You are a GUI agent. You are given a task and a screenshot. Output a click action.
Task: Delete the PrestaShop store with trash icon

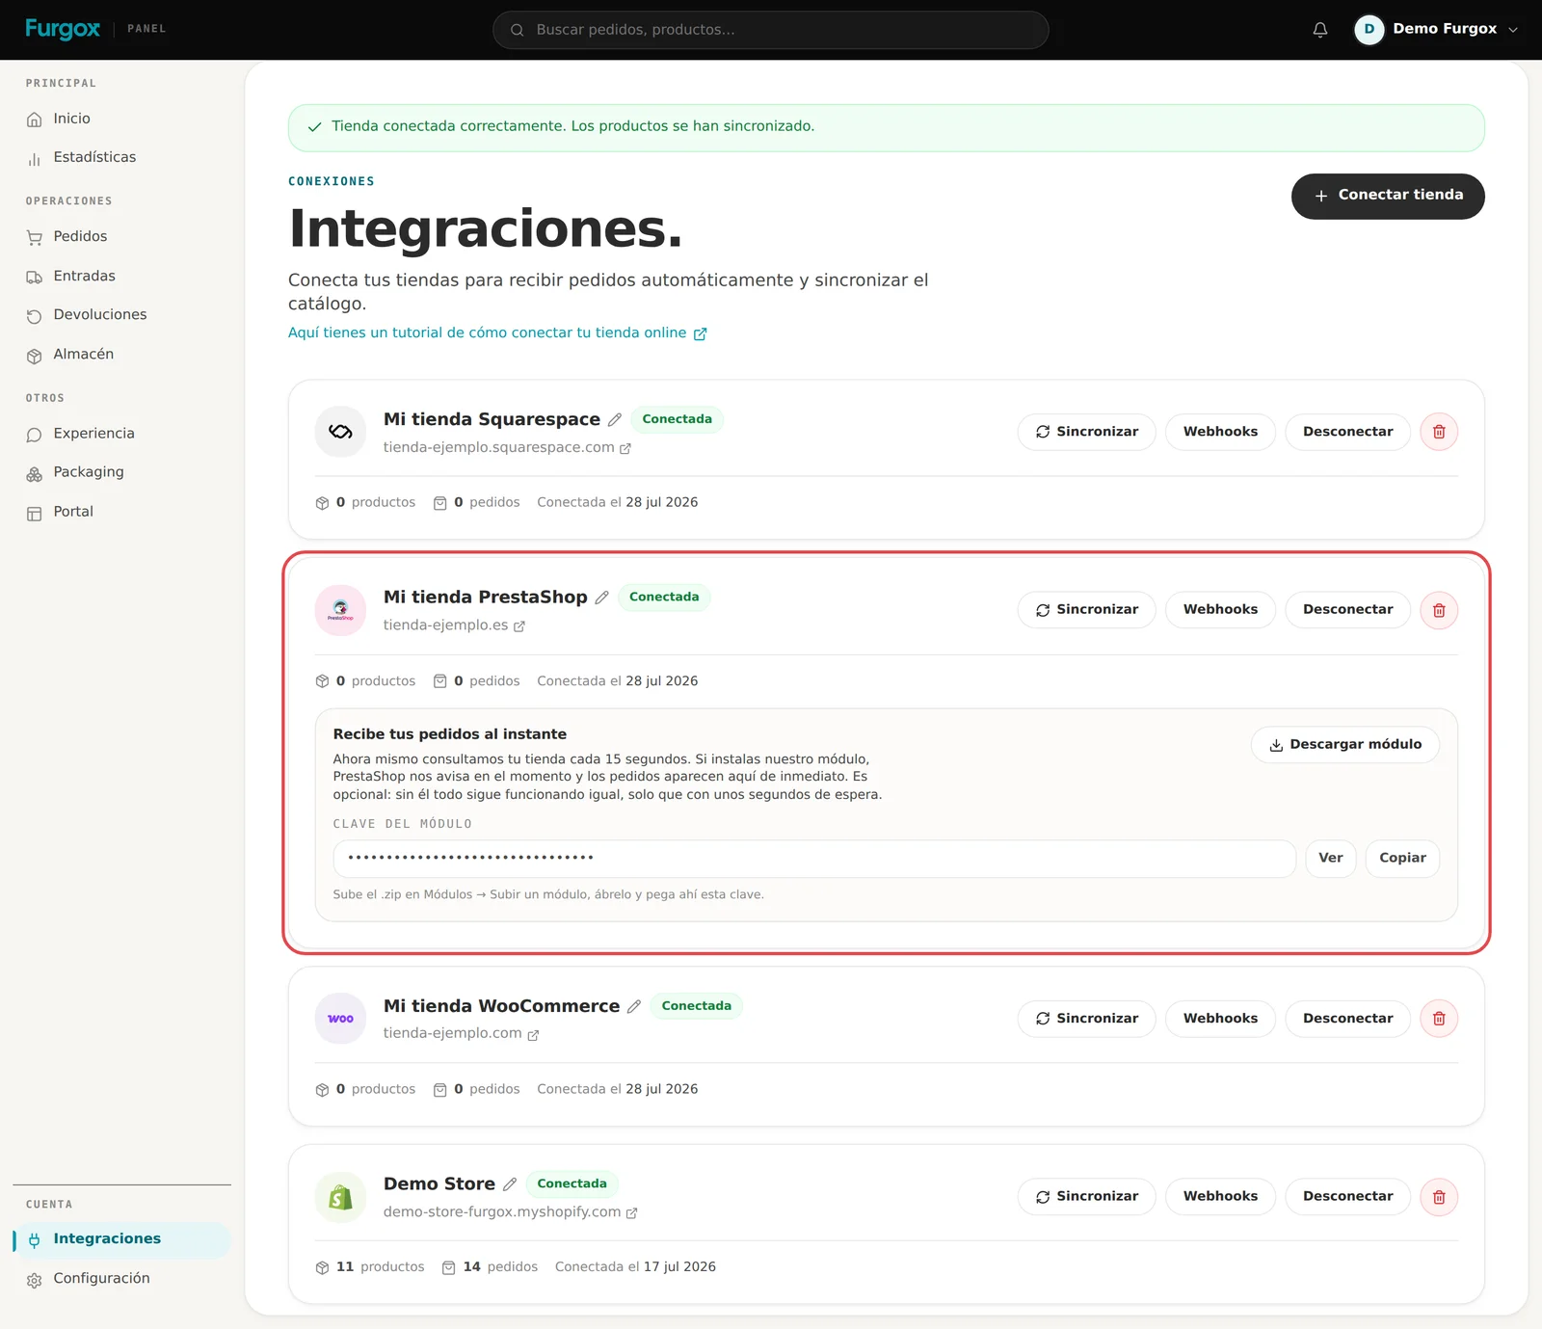point(1439,610)
